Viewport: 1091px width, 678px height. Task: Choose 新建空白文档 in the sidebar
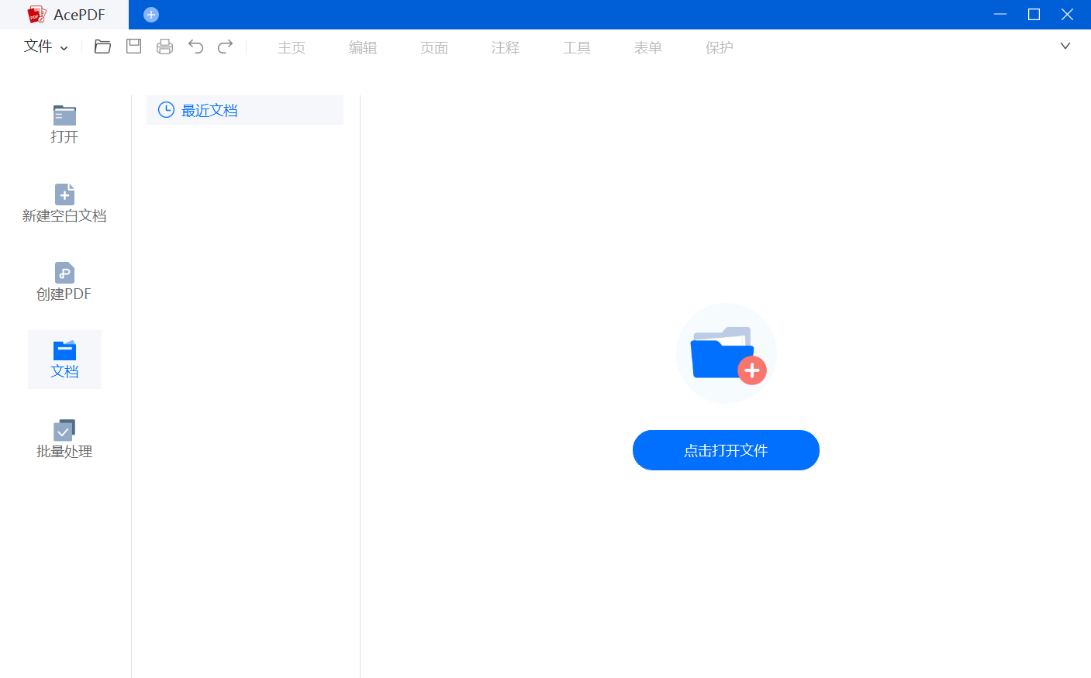pos(64,203)
